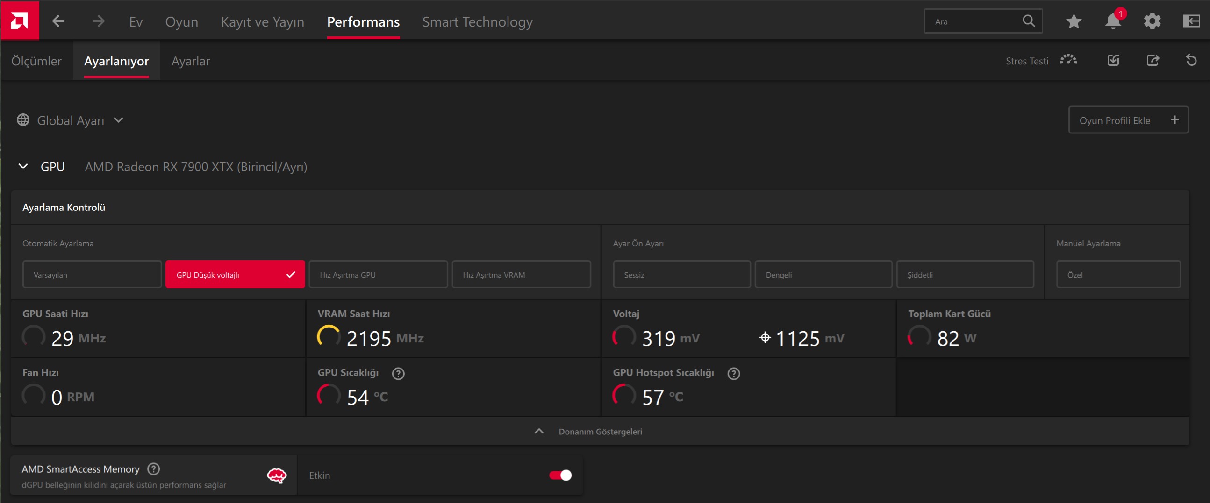Select Sessiz preset
The height and width of the screenshot is (503, 1210).
click(x=681, y=275)
